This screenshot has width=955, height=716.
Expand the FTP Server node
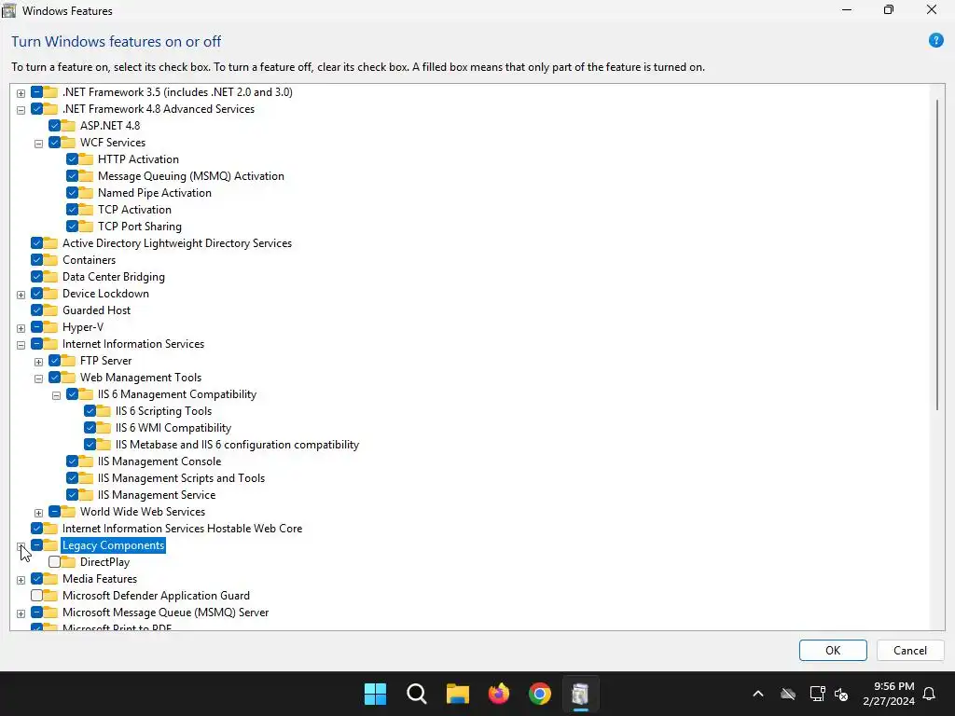click(x=38, y=362)
